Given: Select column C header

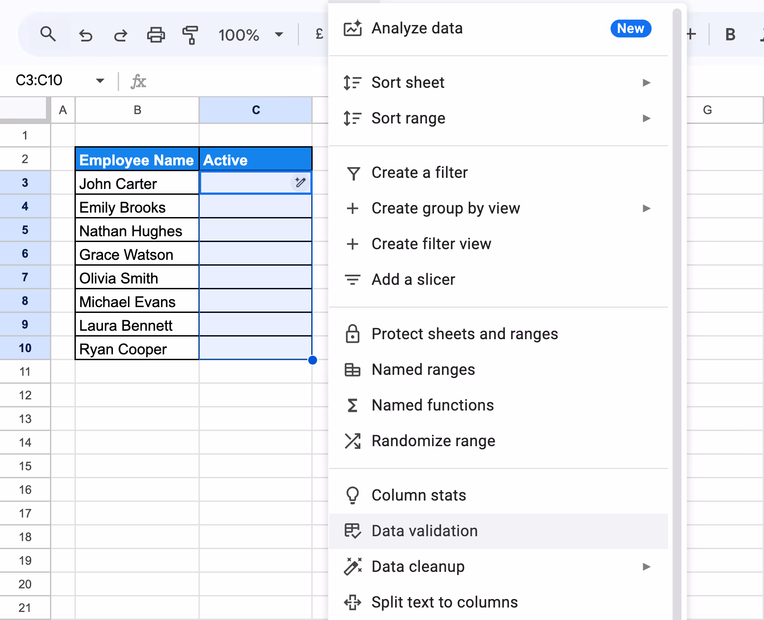Looking at the screenshot, I should click(255, 110).
